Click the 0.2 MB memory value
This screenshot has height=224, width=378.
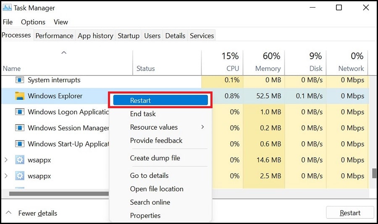coord(270,128)
